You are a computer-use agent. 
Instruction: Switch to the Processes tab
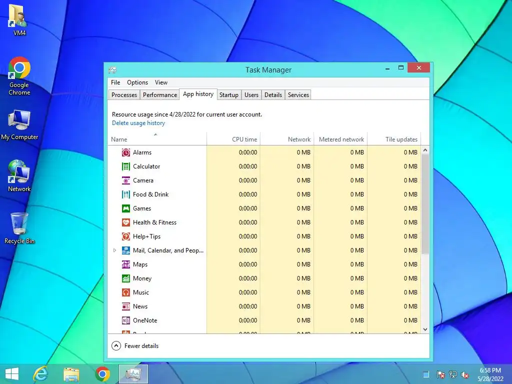pyautogui.click(x=124, y=94)
